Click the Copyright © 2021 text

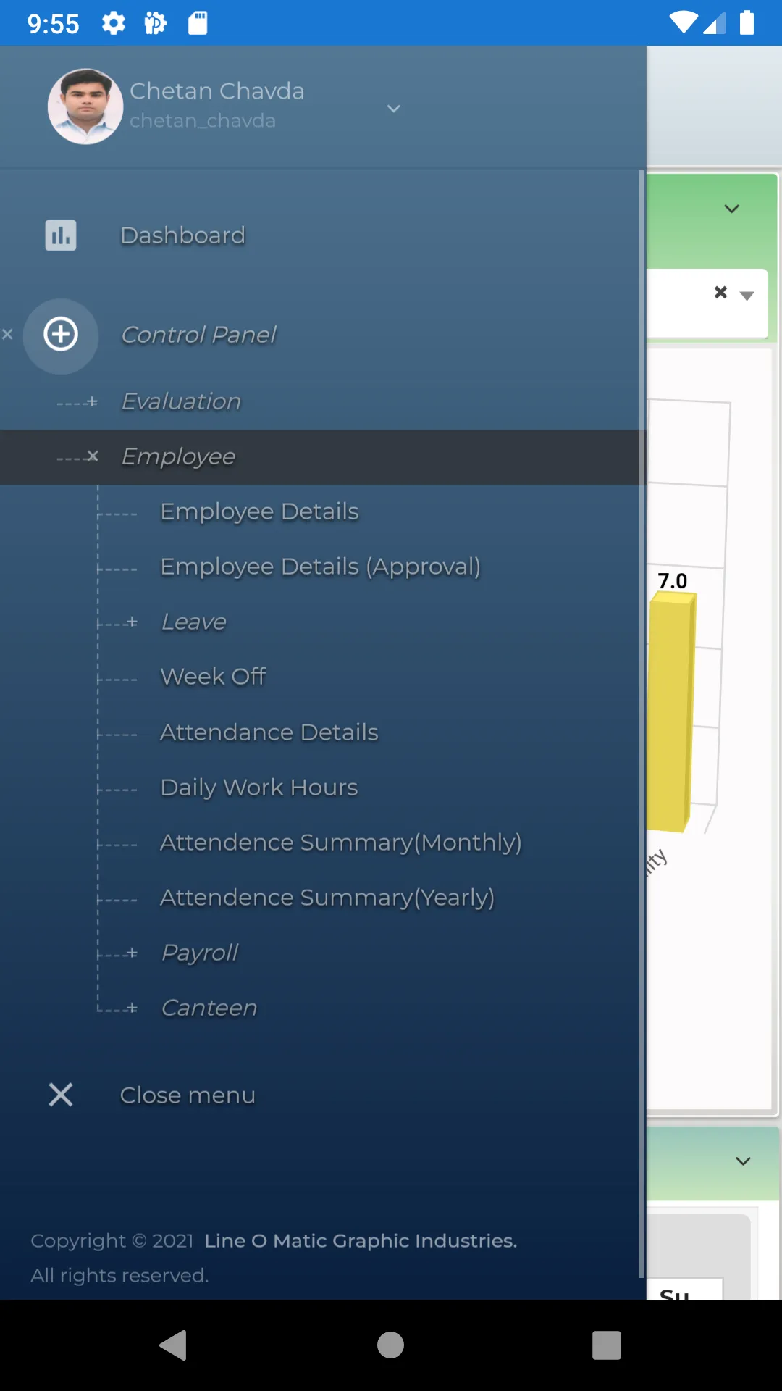(112, 1241)
